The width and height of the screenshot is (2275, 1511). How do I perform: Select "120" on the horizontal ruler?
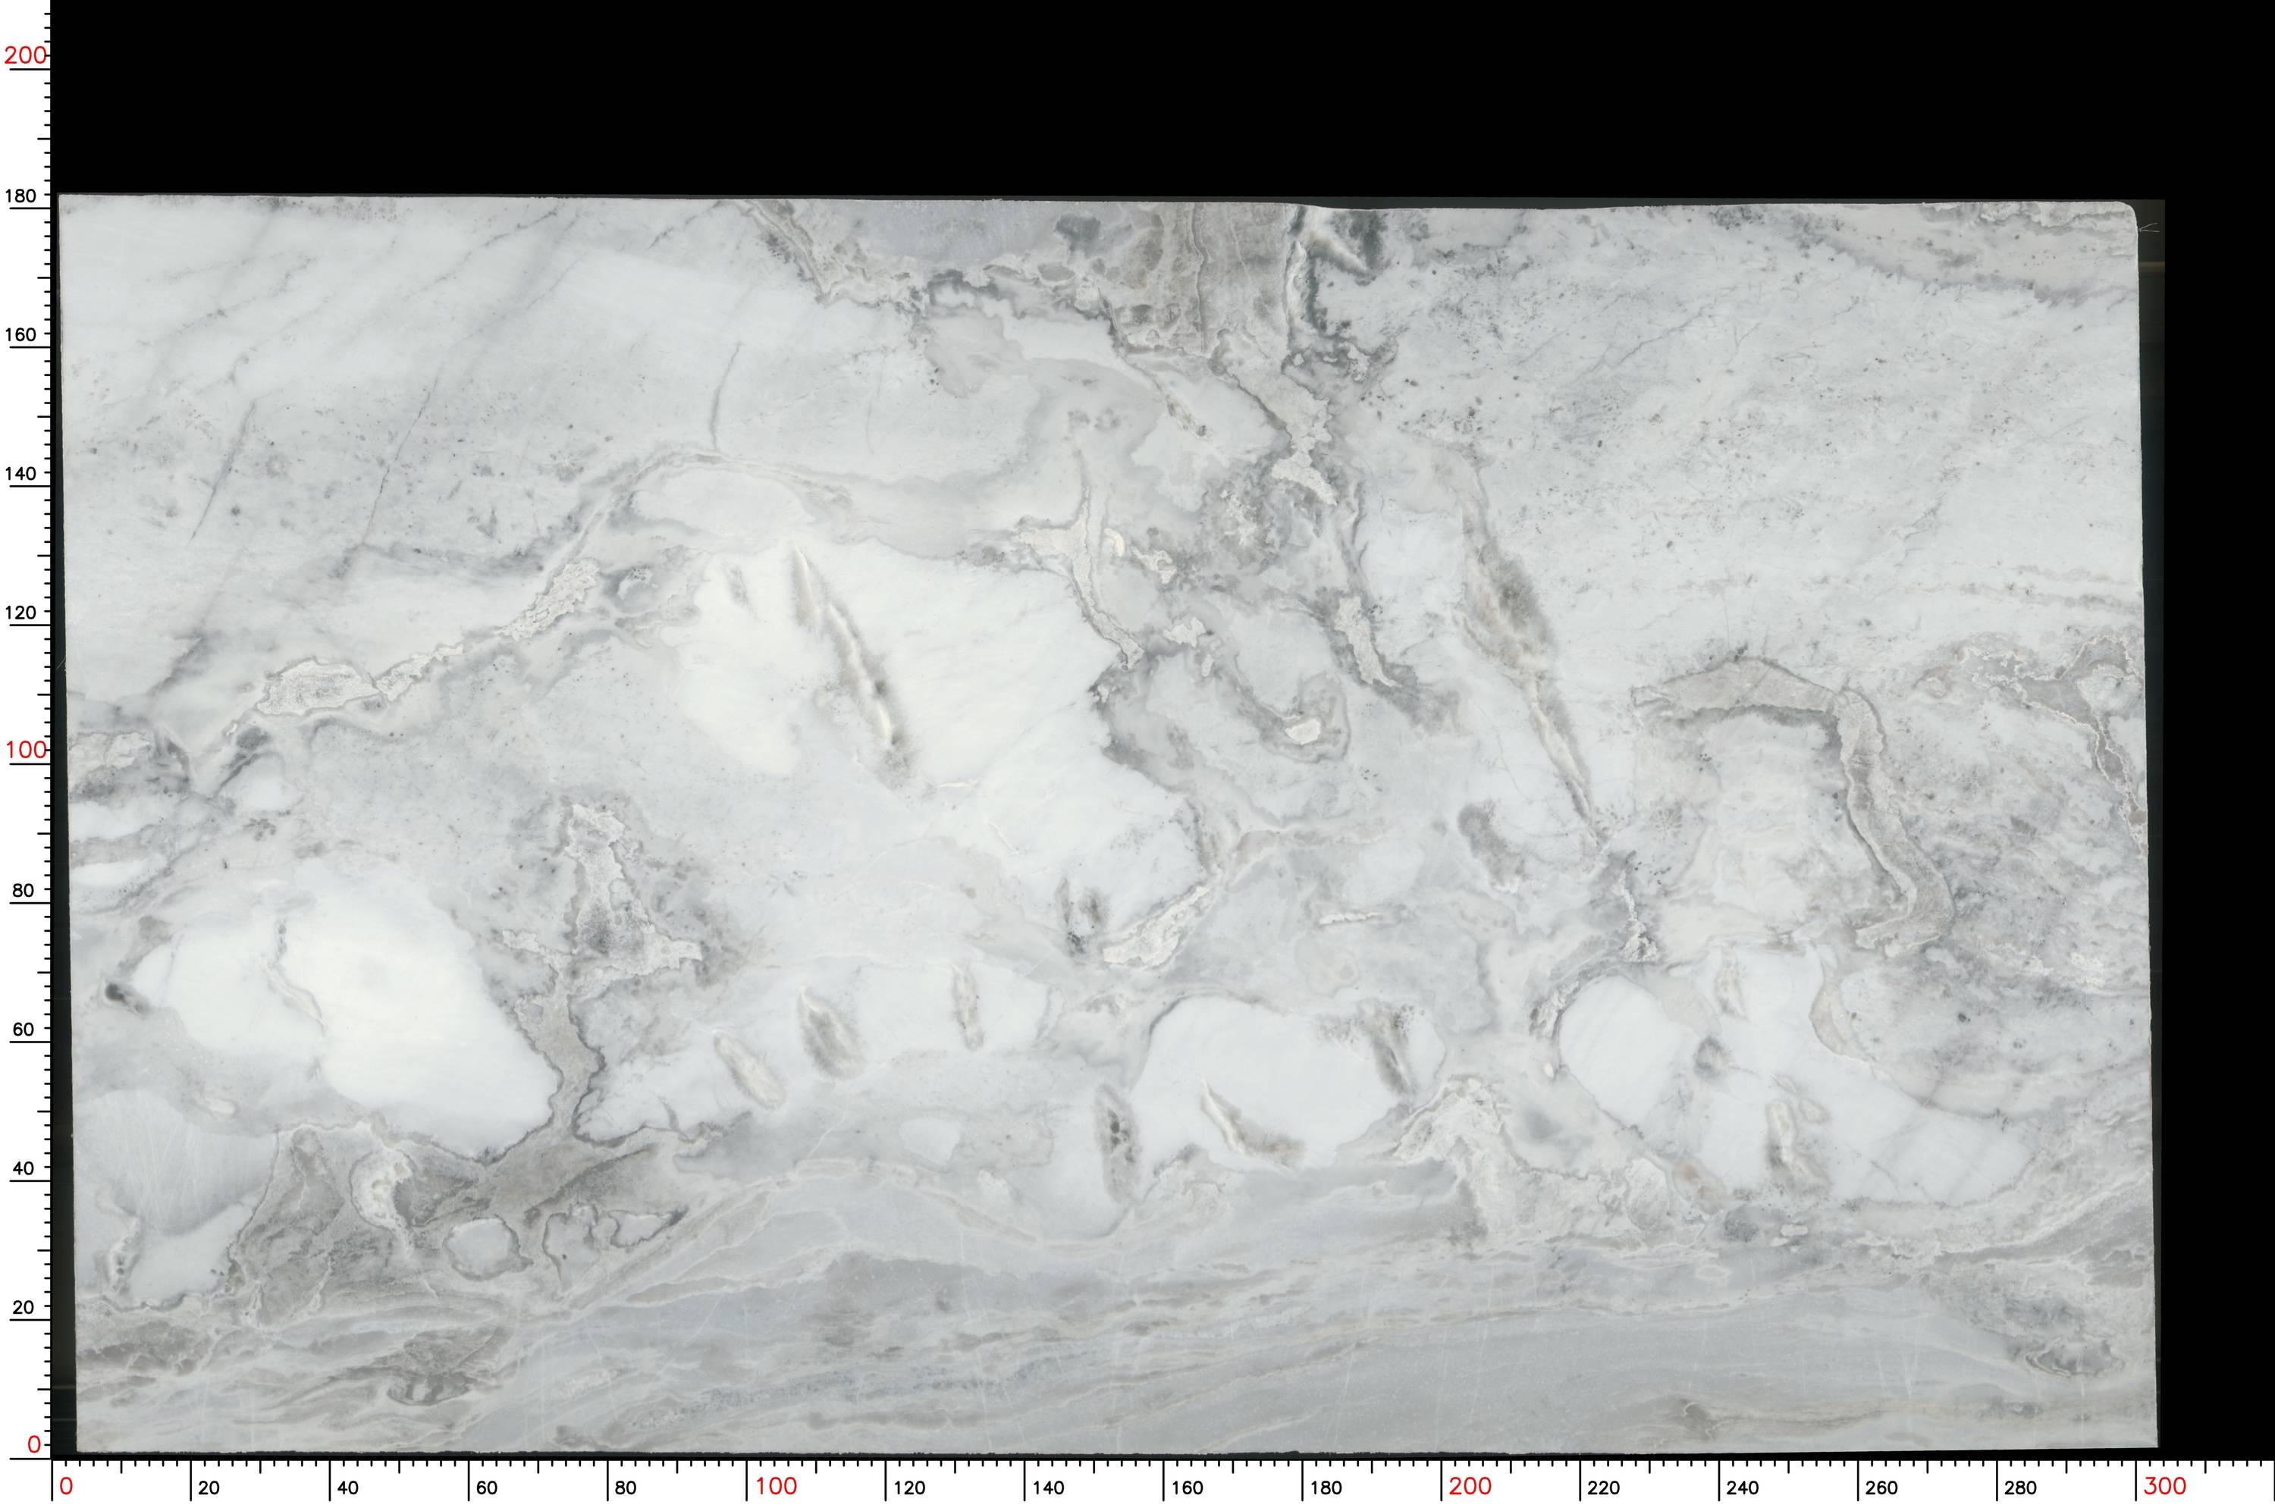[909, 1487]
